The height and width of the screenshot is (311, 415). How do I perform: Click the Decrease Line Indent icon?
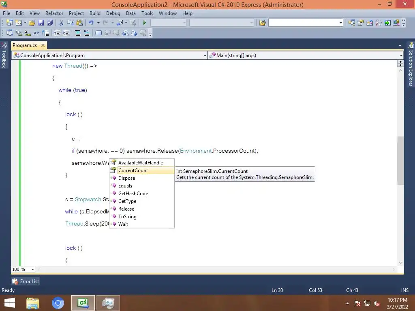(x=57, y=33)
